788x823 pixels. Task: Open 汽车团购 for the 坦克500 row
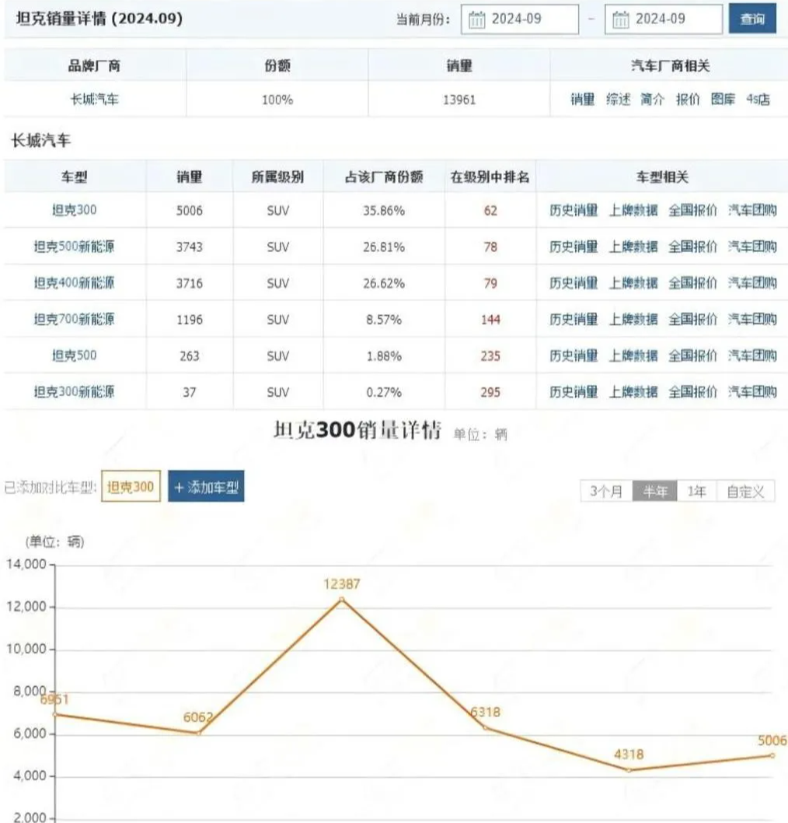(752, 355)
